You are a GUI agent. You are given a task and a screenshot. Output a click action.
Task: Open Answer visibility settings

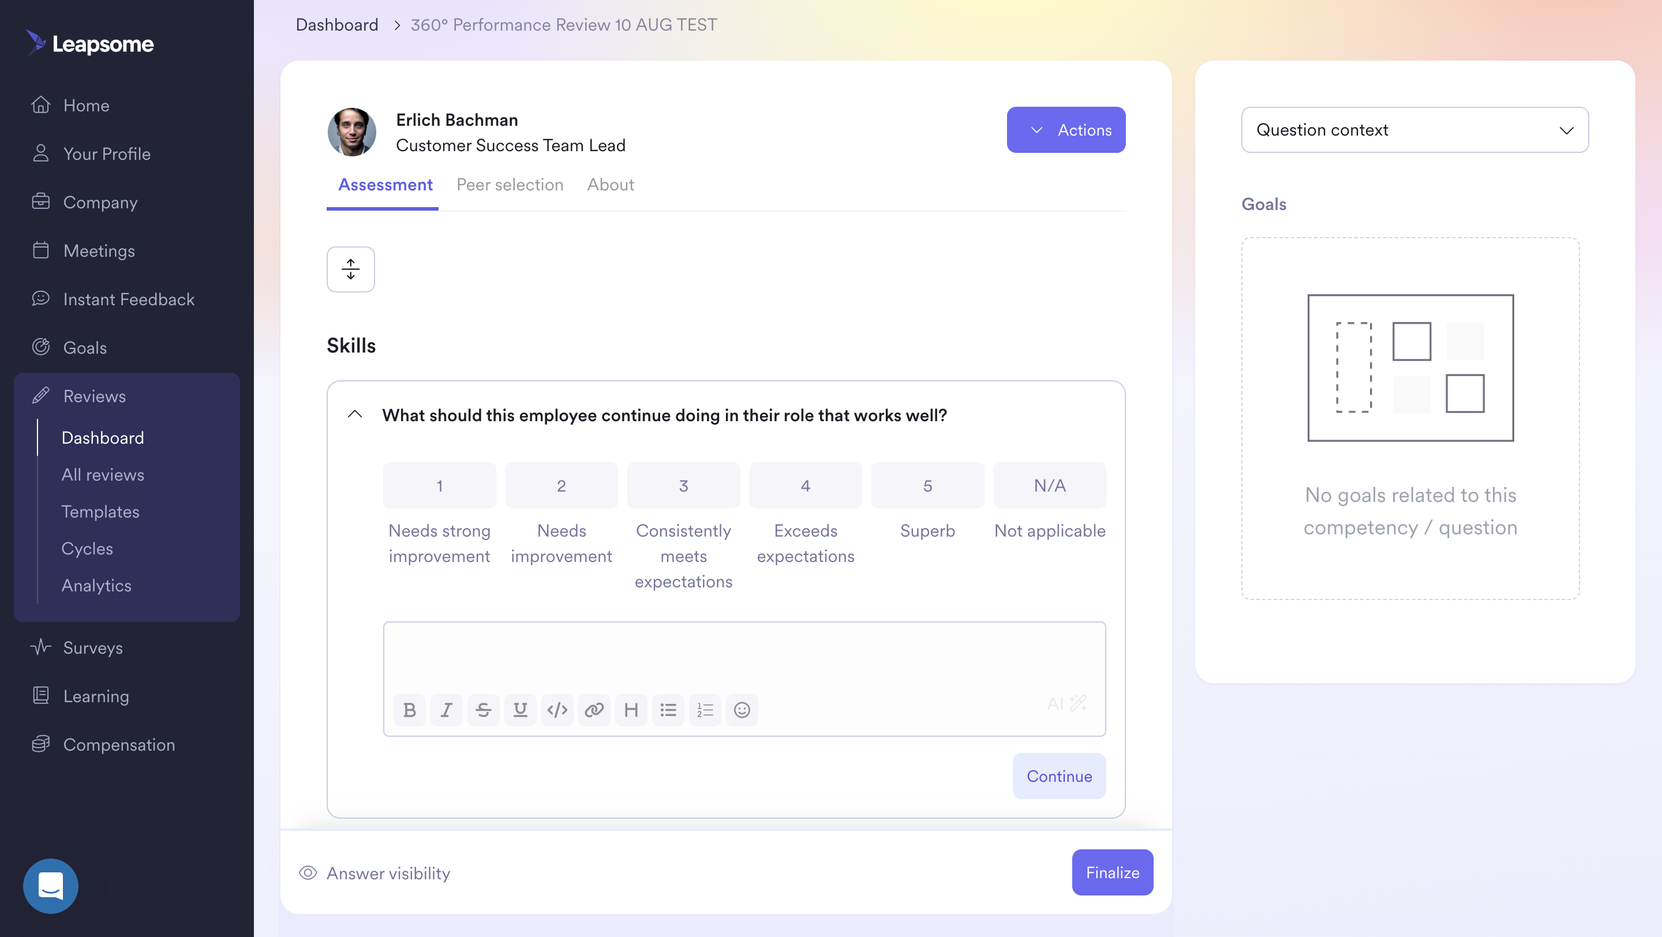pos(375,872)
